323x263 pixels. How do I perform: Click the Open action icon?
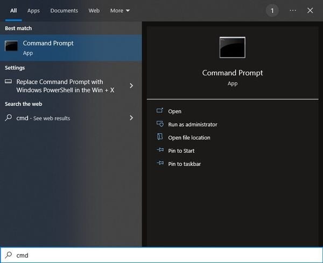coord(159,111)
